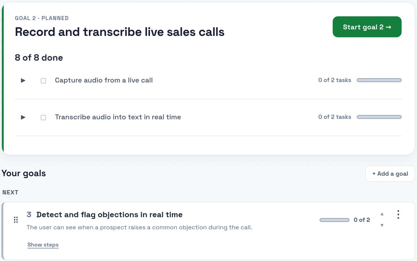The width and height of the screenshot is (417, 261).
Task: Click the Add a goal button
Action: [390, 174]
